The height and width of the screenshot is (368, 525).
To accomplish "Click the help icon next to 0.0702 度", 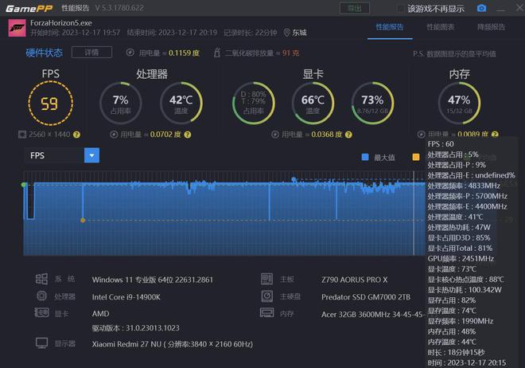I will [x=188, y=135].
